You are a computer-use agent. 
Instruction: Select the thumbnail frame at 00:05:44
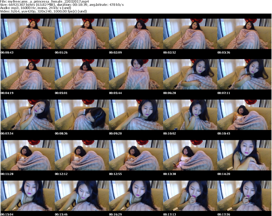tap(136, 74)
